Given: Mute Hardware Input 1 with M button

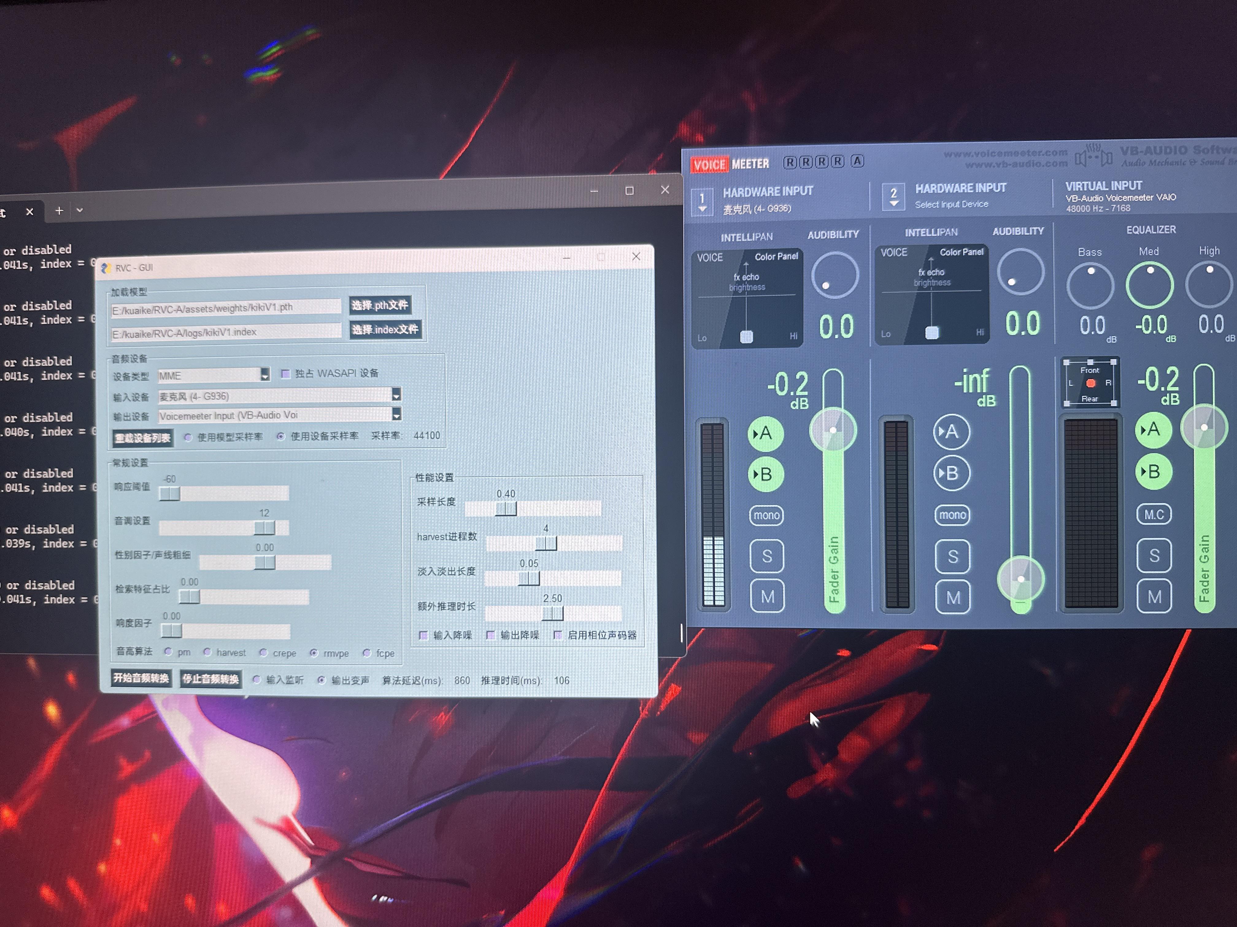Looking at the screenshot, I should point(767,597).
